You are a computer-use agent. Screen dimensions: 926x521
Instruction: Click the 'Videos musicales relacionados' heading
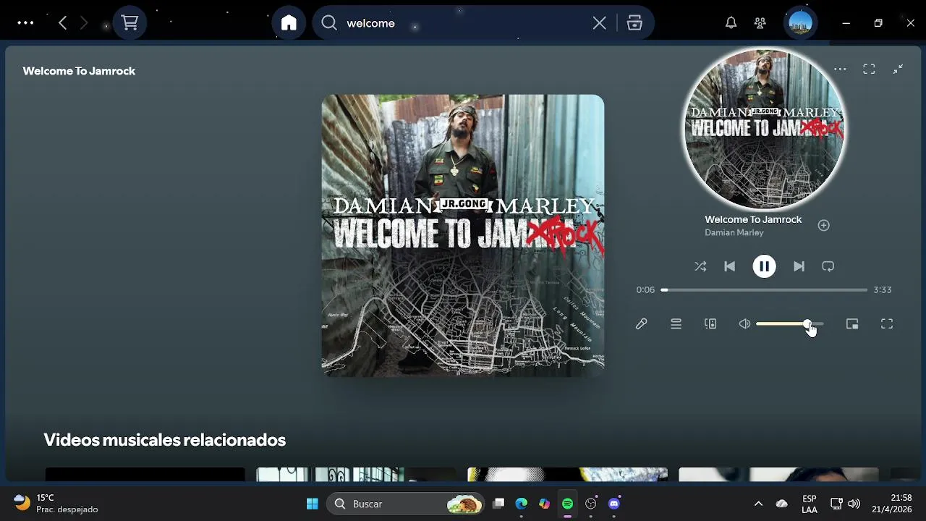coord(165,440)
